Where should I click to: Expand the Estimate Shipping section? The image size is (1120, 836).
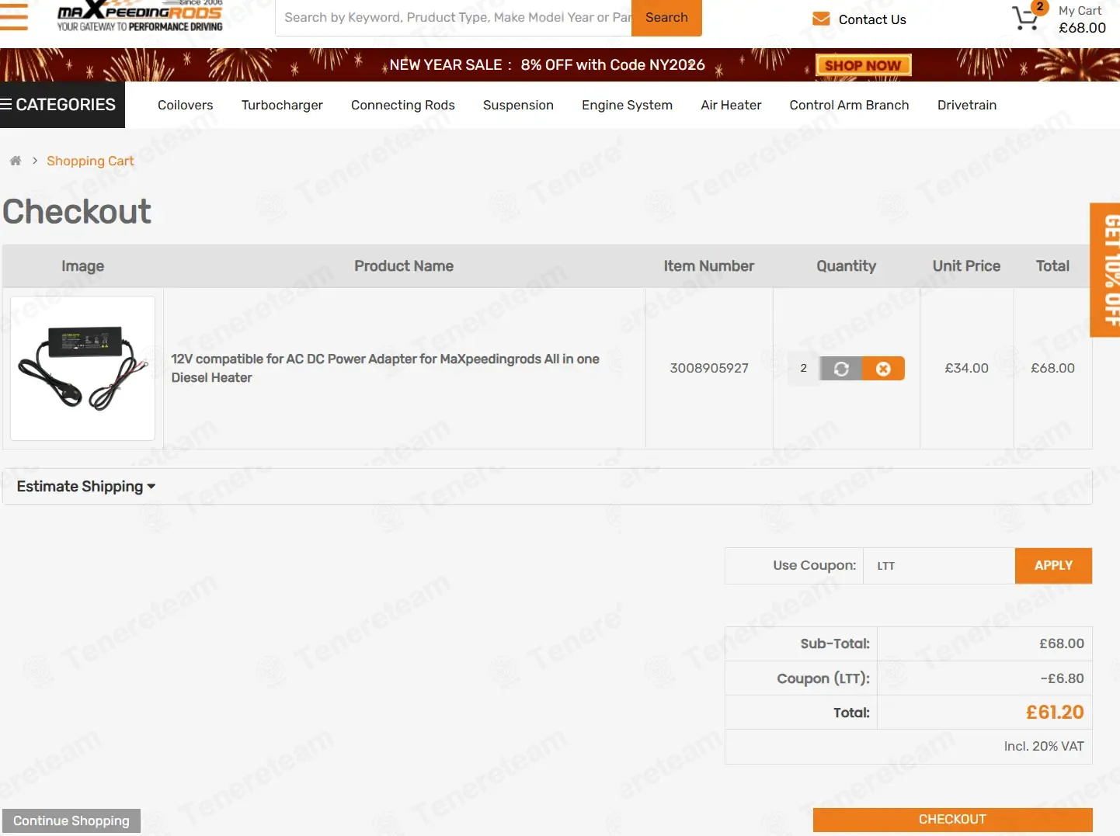pyautogui.click(x=86, y=487)
